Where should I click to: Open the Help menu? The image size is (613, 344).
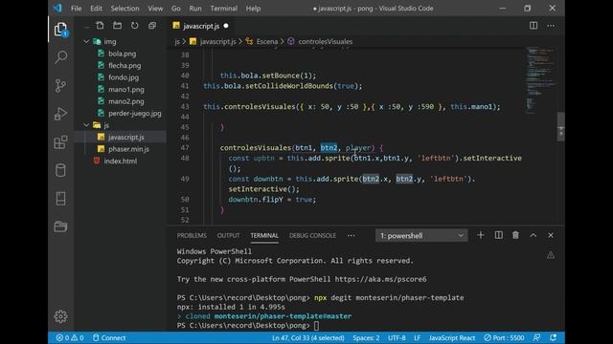(x=253, y=9)
